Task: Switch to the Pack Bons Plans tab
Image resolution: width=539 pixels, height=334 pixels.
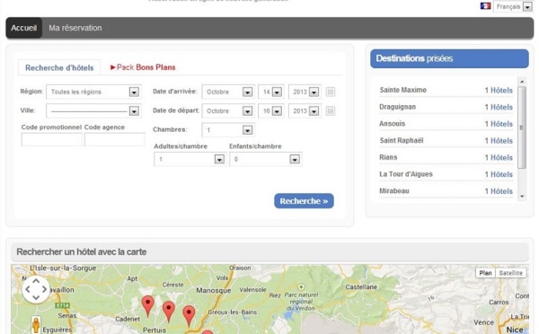Action: point(143,67)
